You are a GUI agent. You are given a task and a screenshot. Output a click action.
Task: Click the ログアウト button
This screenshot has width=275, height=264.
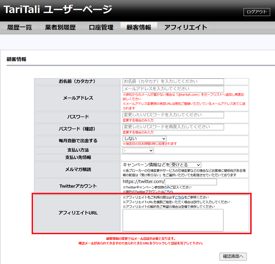257,12
